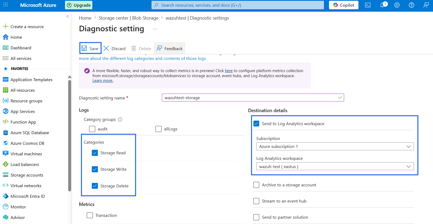Check the Transaction metrics box

point(90,215)
